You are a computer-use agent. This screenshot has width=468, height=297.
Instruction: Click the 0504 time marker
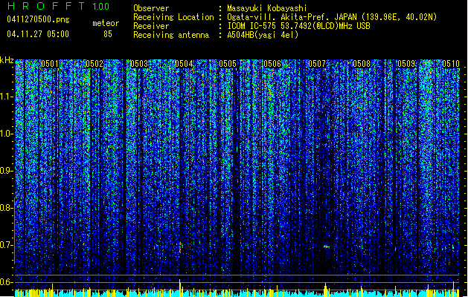(x=184, y=64)
